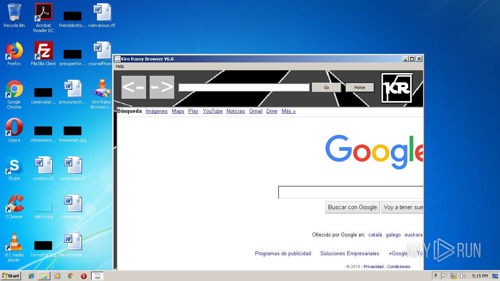
Task: Launch the Opera desktop shortcut
Action: [14, 131]
